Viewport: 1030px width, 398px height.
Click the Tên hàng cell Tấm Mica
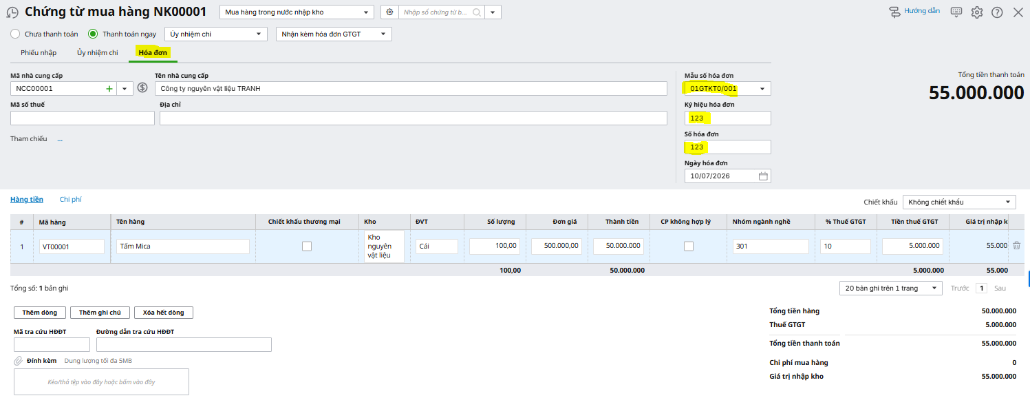click(x=182, y=247)
